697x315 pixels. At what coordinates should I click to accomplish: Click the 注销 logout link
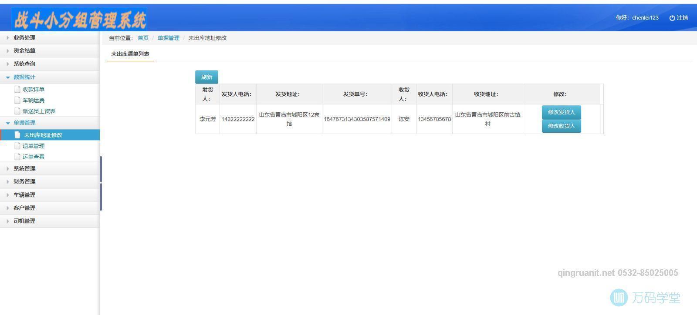click(x=682, y=18)
